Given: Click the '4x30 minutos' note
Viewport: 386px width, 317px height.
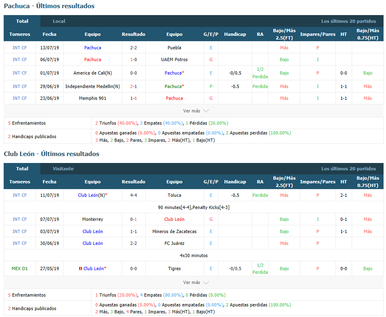Looking at the screenshot, I should [194, 255].
